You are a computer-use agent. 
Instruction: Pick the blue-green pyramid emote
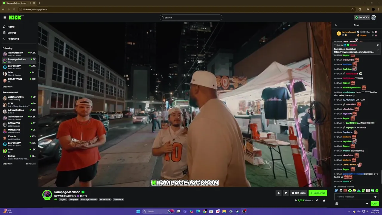(359, 191)
